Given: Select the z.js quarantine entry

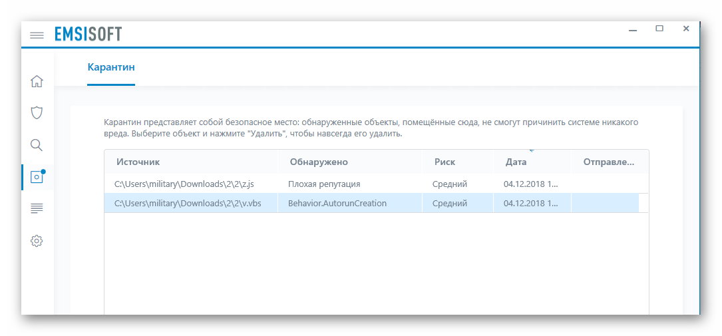Looking at the screenshot, I should [376, 184].
